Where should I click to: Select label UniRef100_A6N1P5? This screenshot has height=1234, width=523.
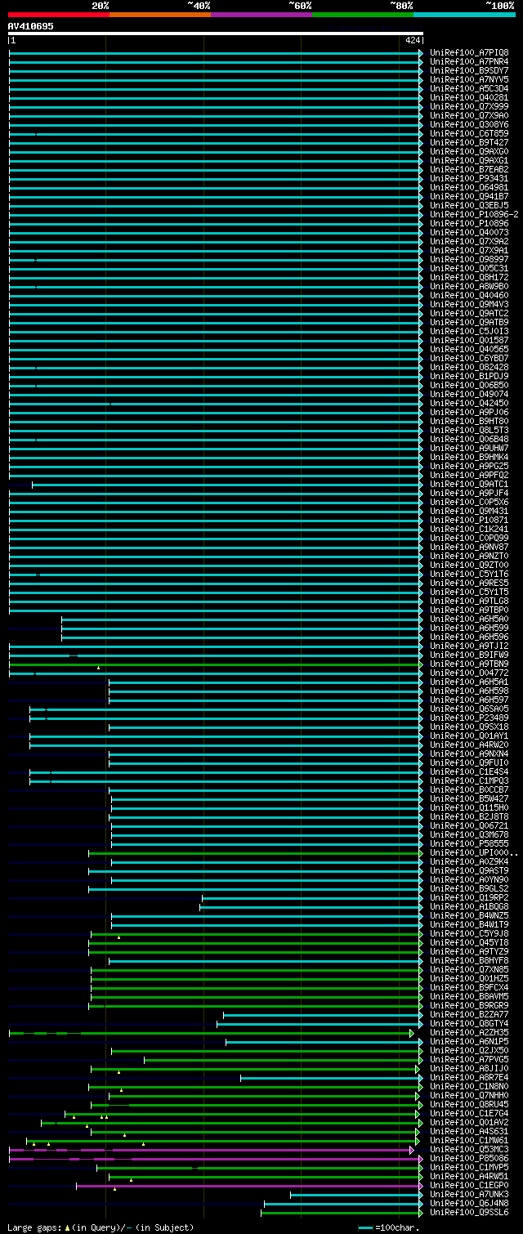tap(469, 1041)
